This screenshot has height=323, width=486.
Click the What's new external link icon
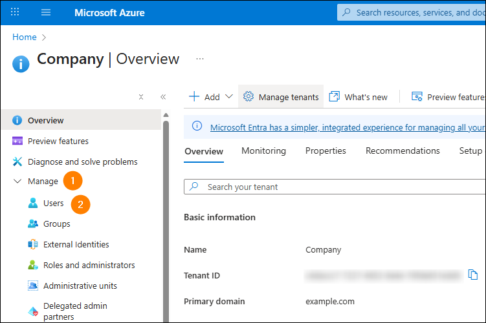coord(334,96)
